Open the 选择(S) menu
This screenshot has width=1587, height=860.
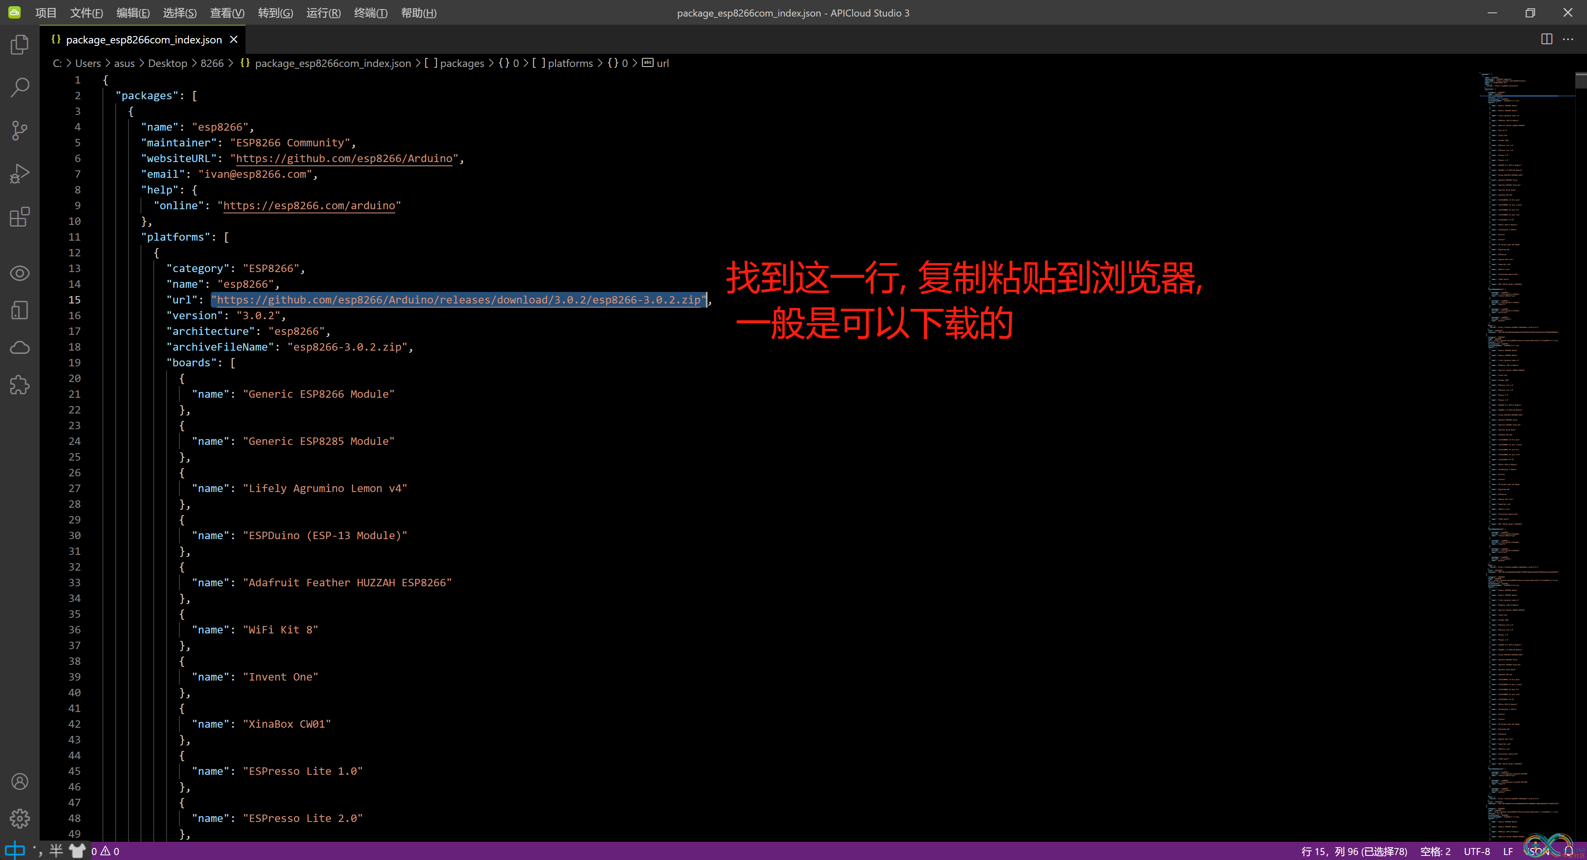[180, 13]
